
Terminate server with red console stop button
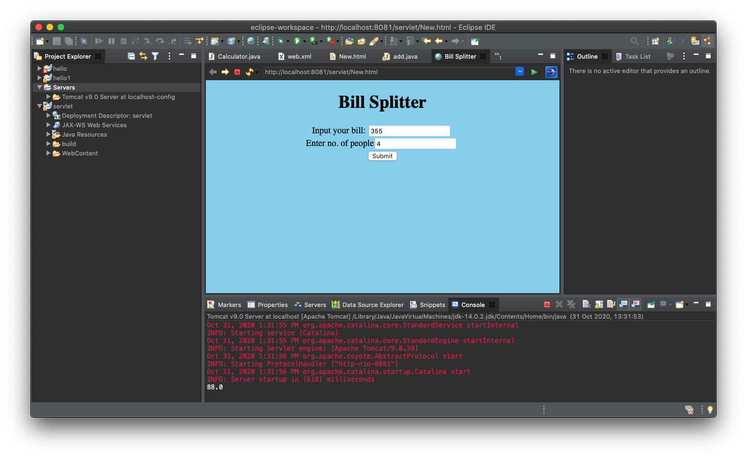click(547, 305)
